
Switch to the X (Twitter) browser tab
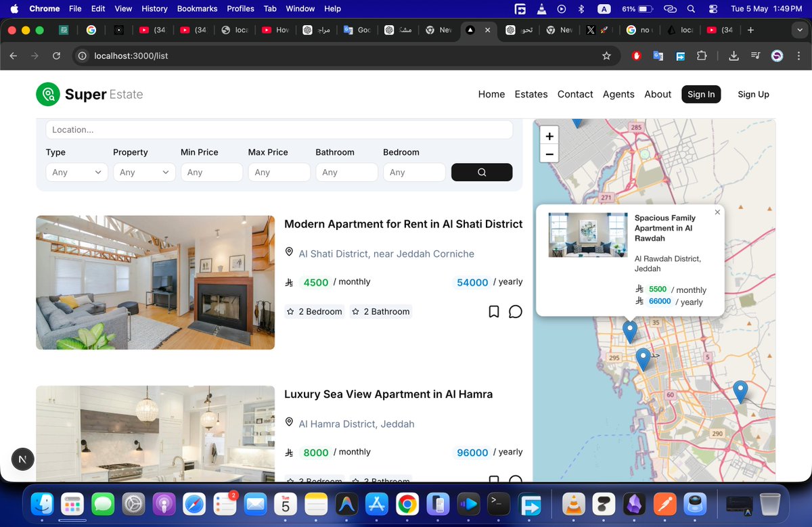coord(597,30)
